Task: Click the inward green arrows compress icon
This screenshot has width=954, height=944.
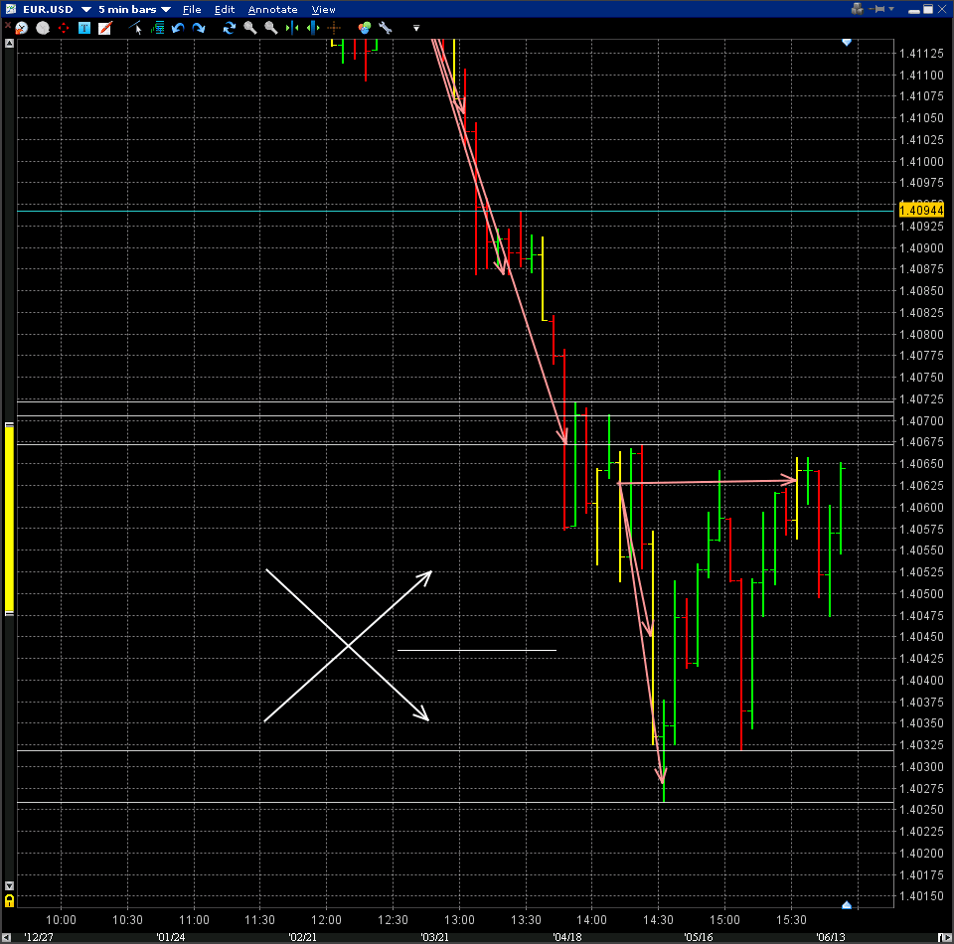Action: point(292,28)
